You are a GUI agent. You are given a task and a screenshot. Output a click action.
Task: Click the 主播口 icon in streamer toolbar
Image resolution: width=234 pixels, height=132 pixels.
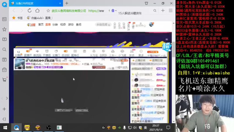pos(56,51)
